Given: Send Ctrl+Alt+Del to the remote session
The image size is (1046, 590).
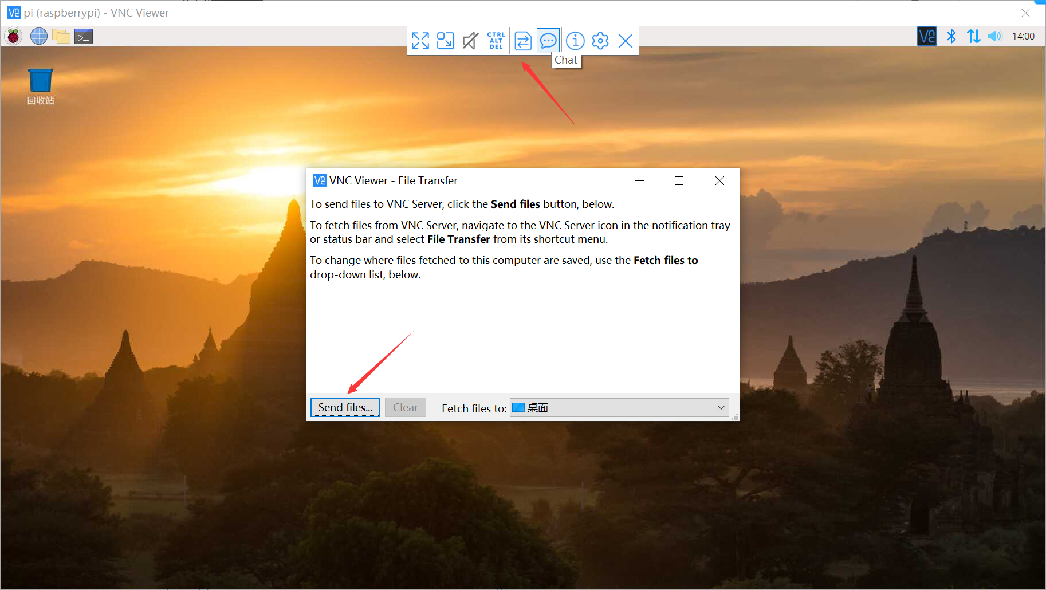Looking at the screenshot, I should (496, 41).
